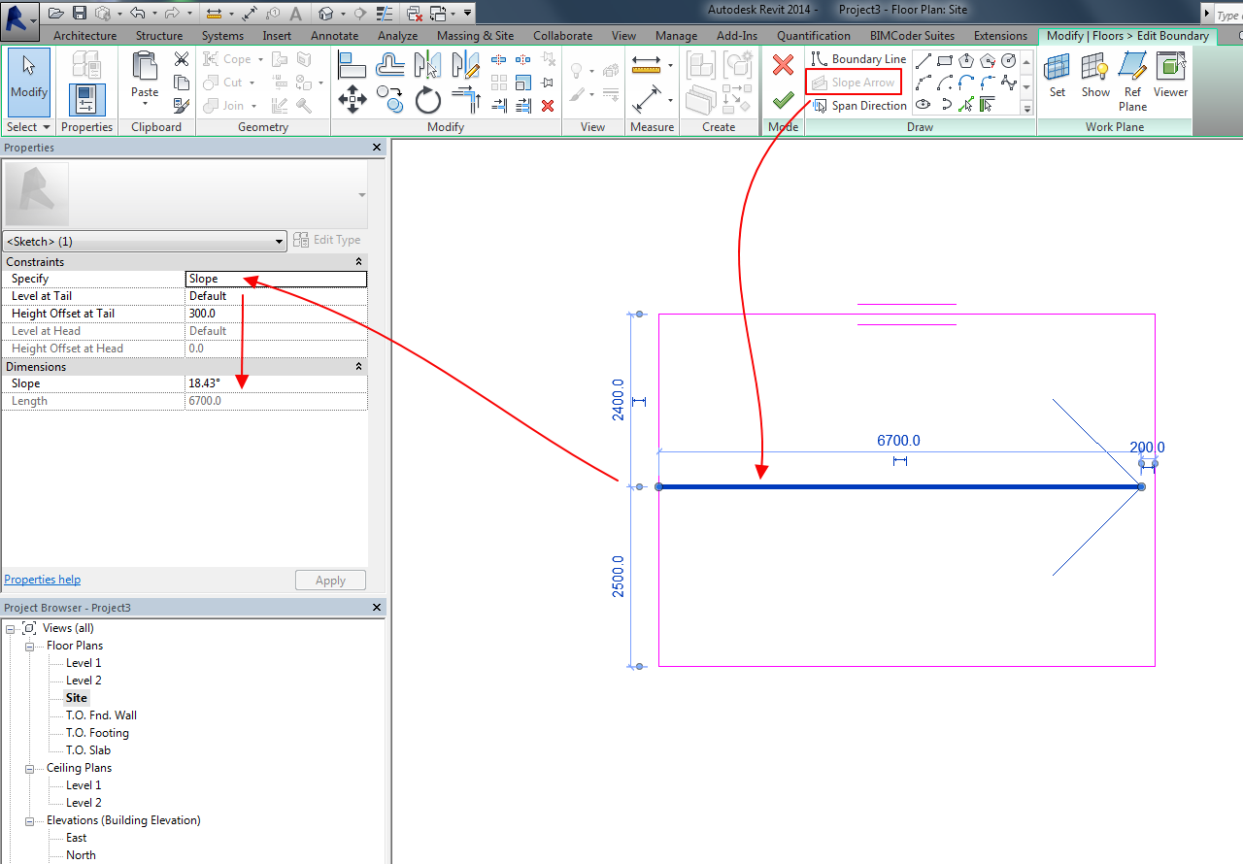This screenshot has width=1243, height=864.
Task: Collapse the Ceiling Plans tree node
Action: coord(29,768)
